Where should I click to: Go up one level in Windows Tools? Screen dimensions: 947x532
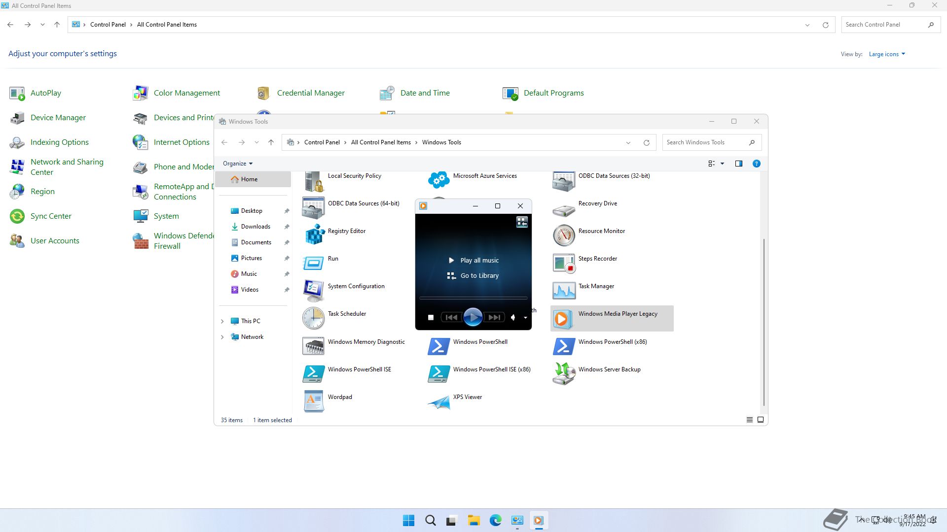(271, 142)
